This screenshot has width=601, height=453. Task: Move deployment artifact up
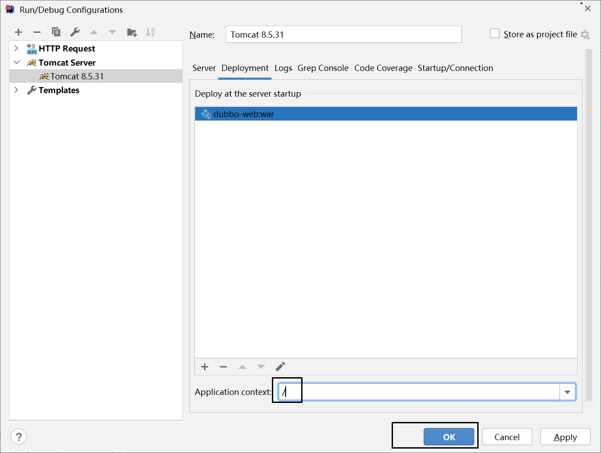[x=242, y=367]
